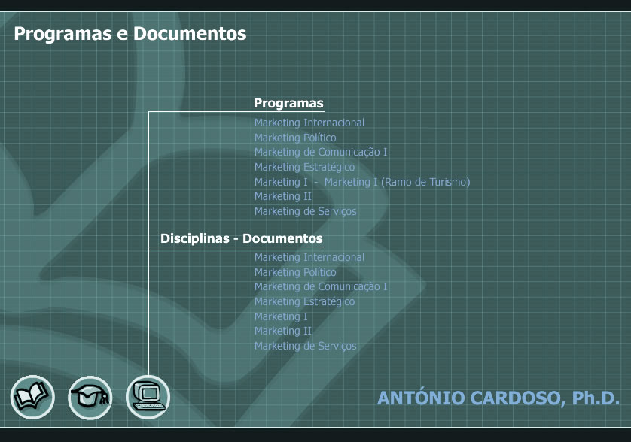Open Marketing de Comunicação I documents link
Viewport: 631px width, 442px height.
tap(320, 286)
